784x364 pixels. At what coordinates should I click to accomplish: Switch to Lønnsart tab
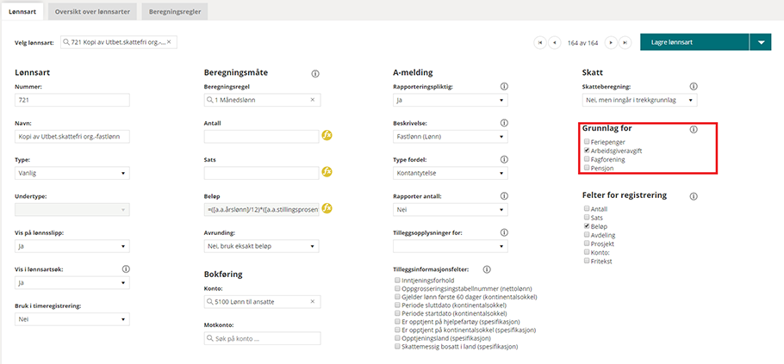click(x=22, y=12)
